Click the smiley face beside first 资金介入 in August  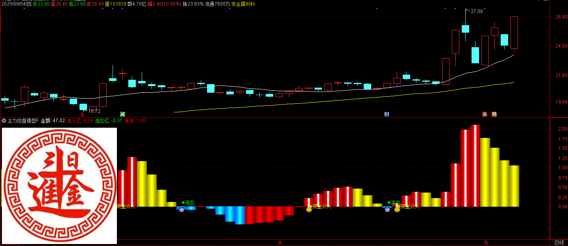(x=309, y=210)
